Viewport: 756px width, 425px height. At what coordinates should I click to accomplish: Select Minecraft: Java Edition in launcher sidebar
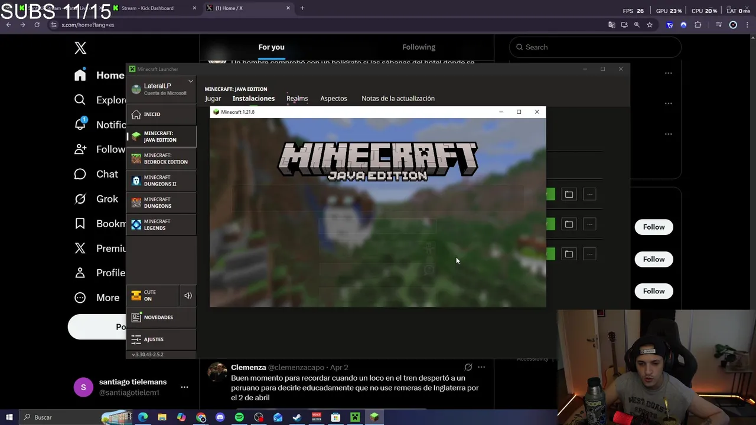(161, 136)
